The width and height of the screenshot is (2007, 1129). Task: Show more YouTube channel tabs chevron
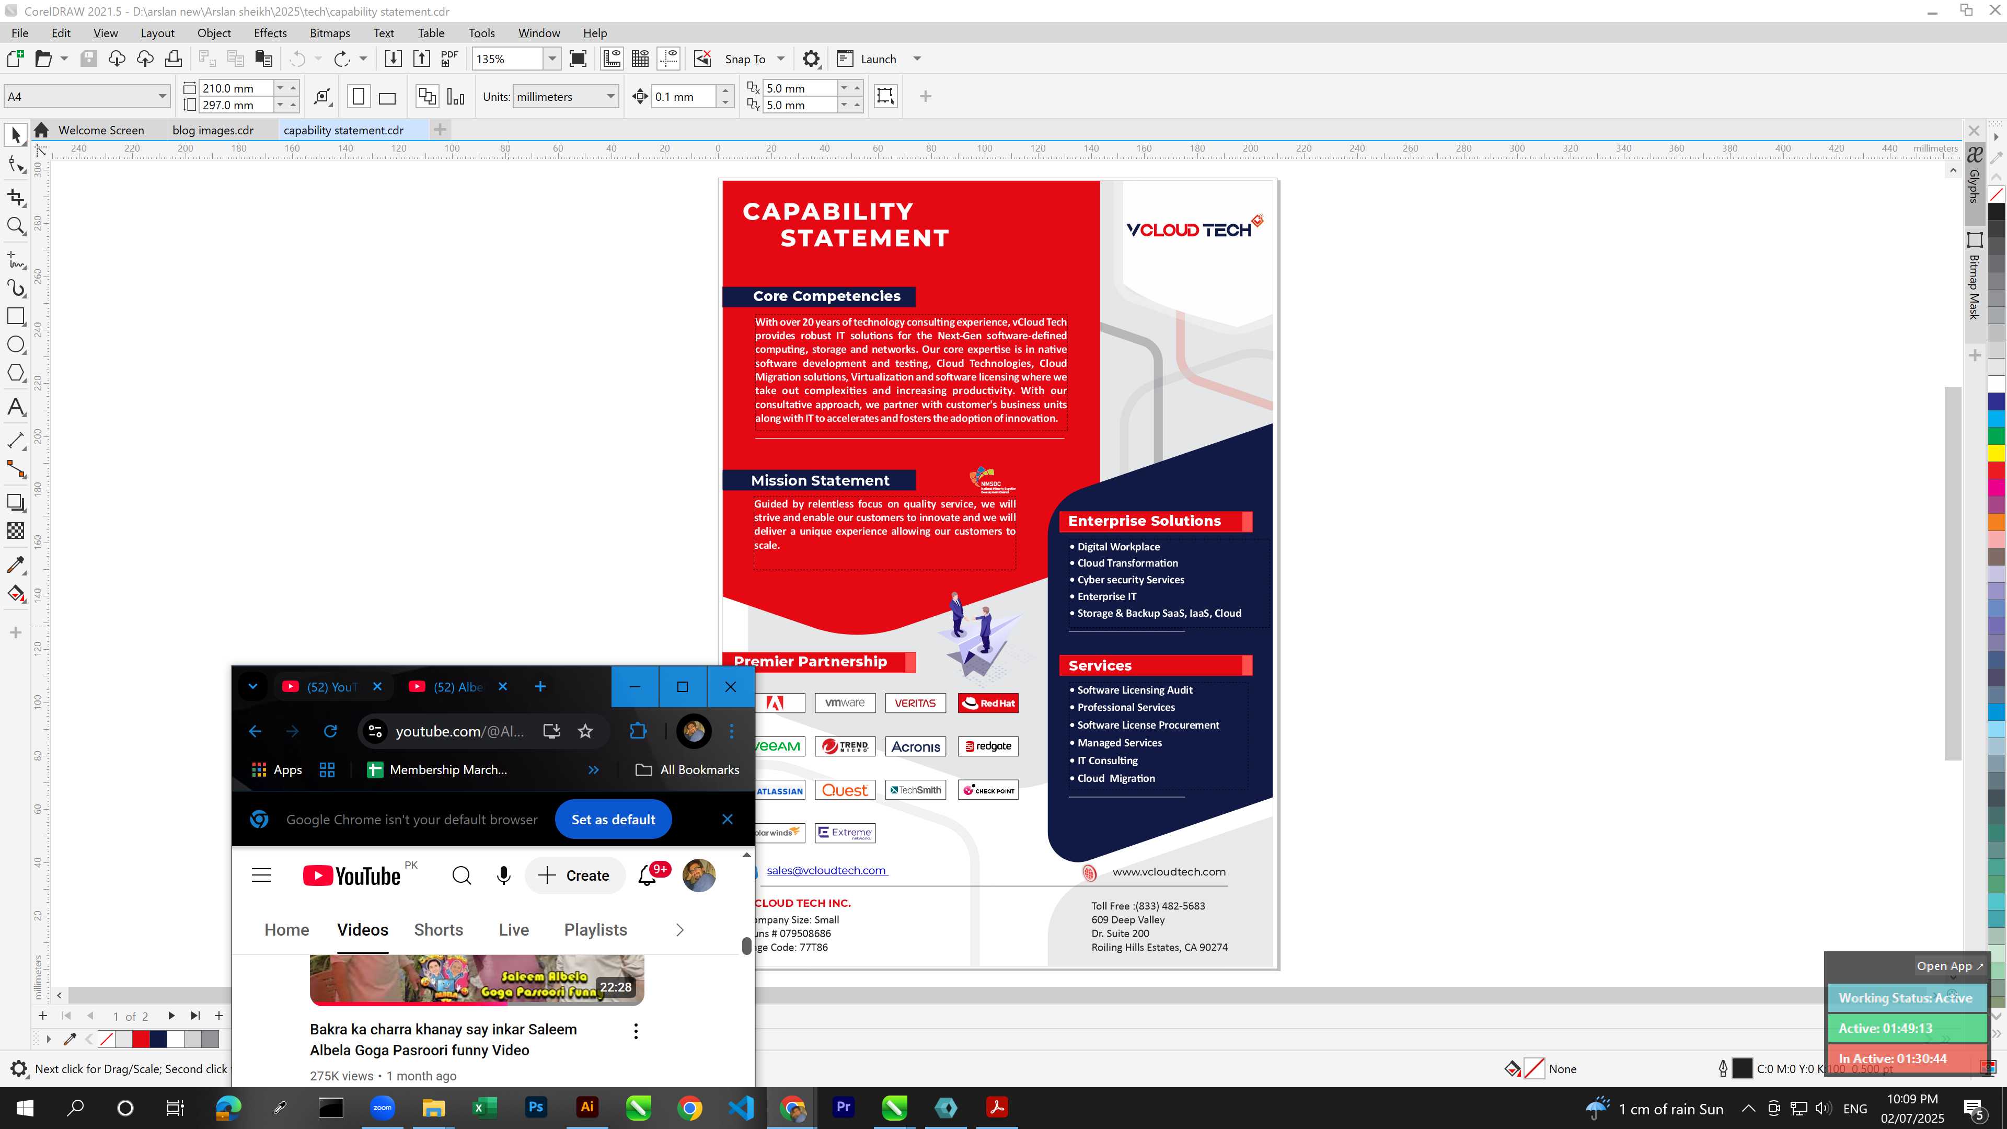679,929
